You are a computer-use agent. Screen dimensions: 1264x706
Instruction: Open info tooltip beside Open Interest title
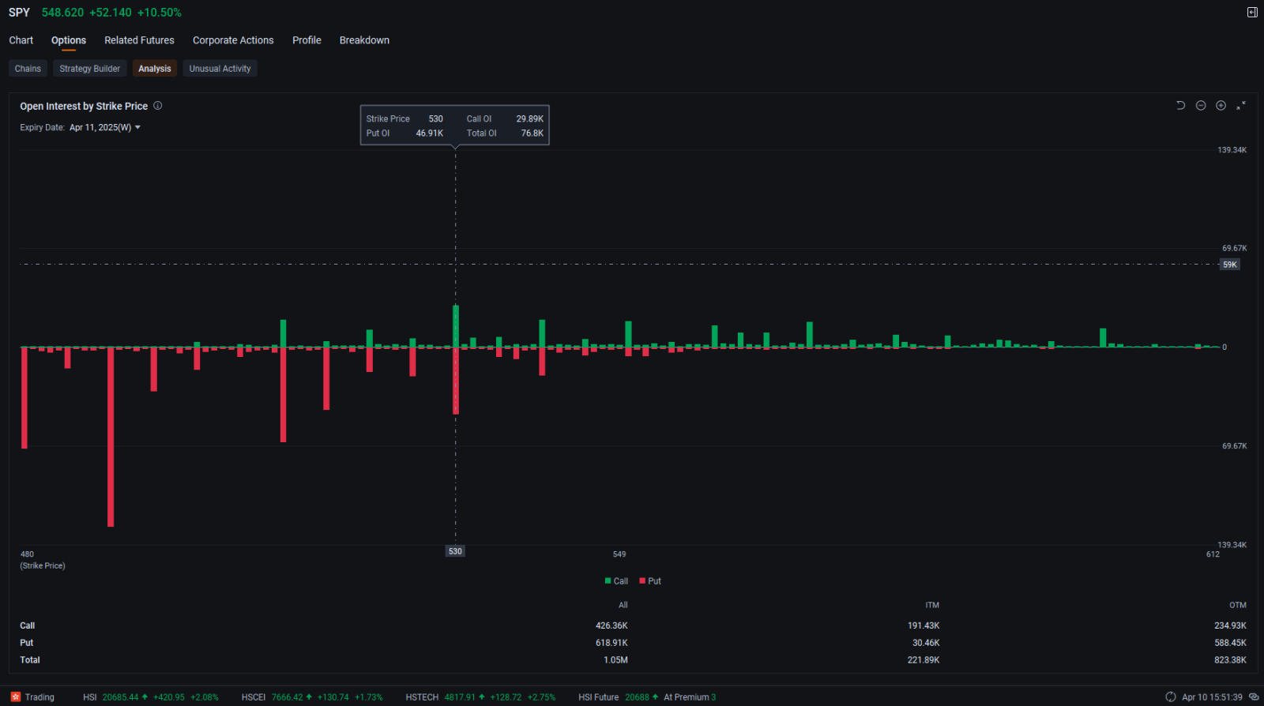point(158,105)
